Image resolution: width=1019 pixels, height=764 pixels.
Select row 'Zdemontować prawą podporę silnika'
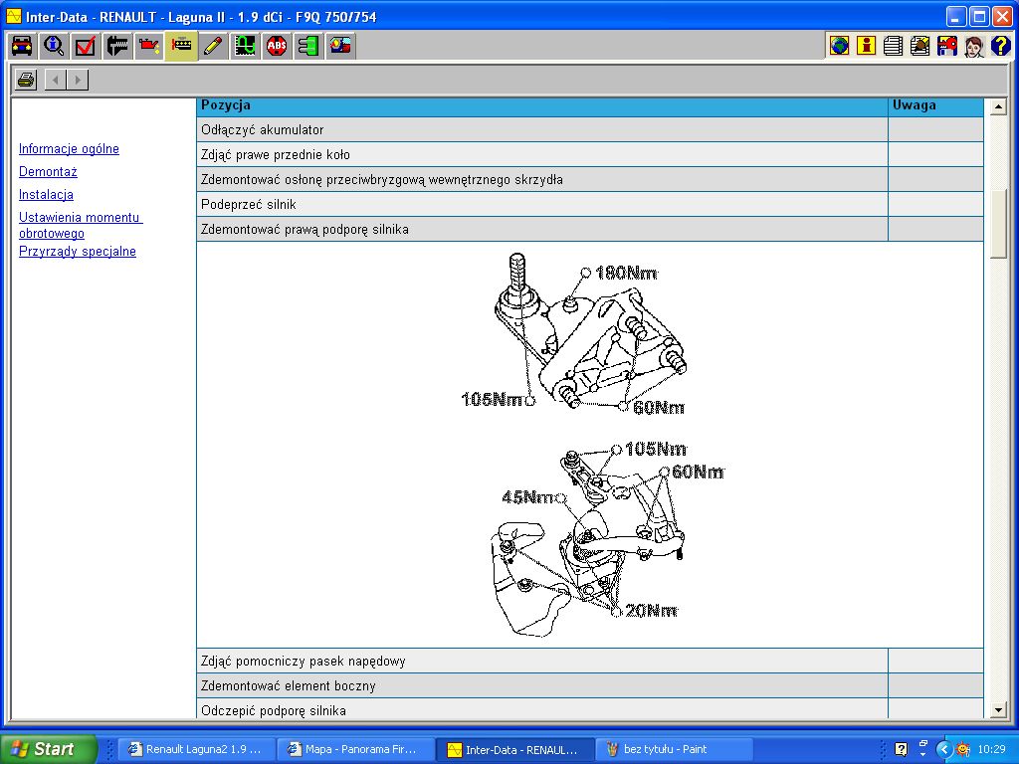(542, 229)
